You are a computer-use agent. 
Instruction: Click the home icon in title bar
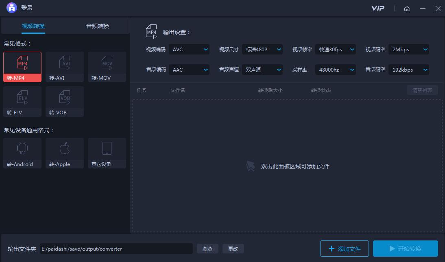pyautogui.click(x=407, y=8)
